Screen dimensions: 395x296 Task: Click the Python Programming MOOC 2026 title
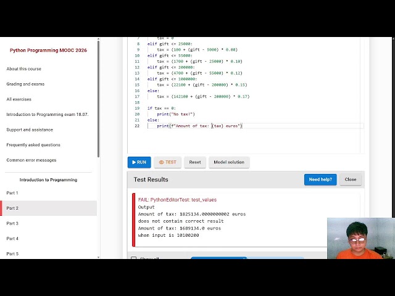tap(48, 51)
